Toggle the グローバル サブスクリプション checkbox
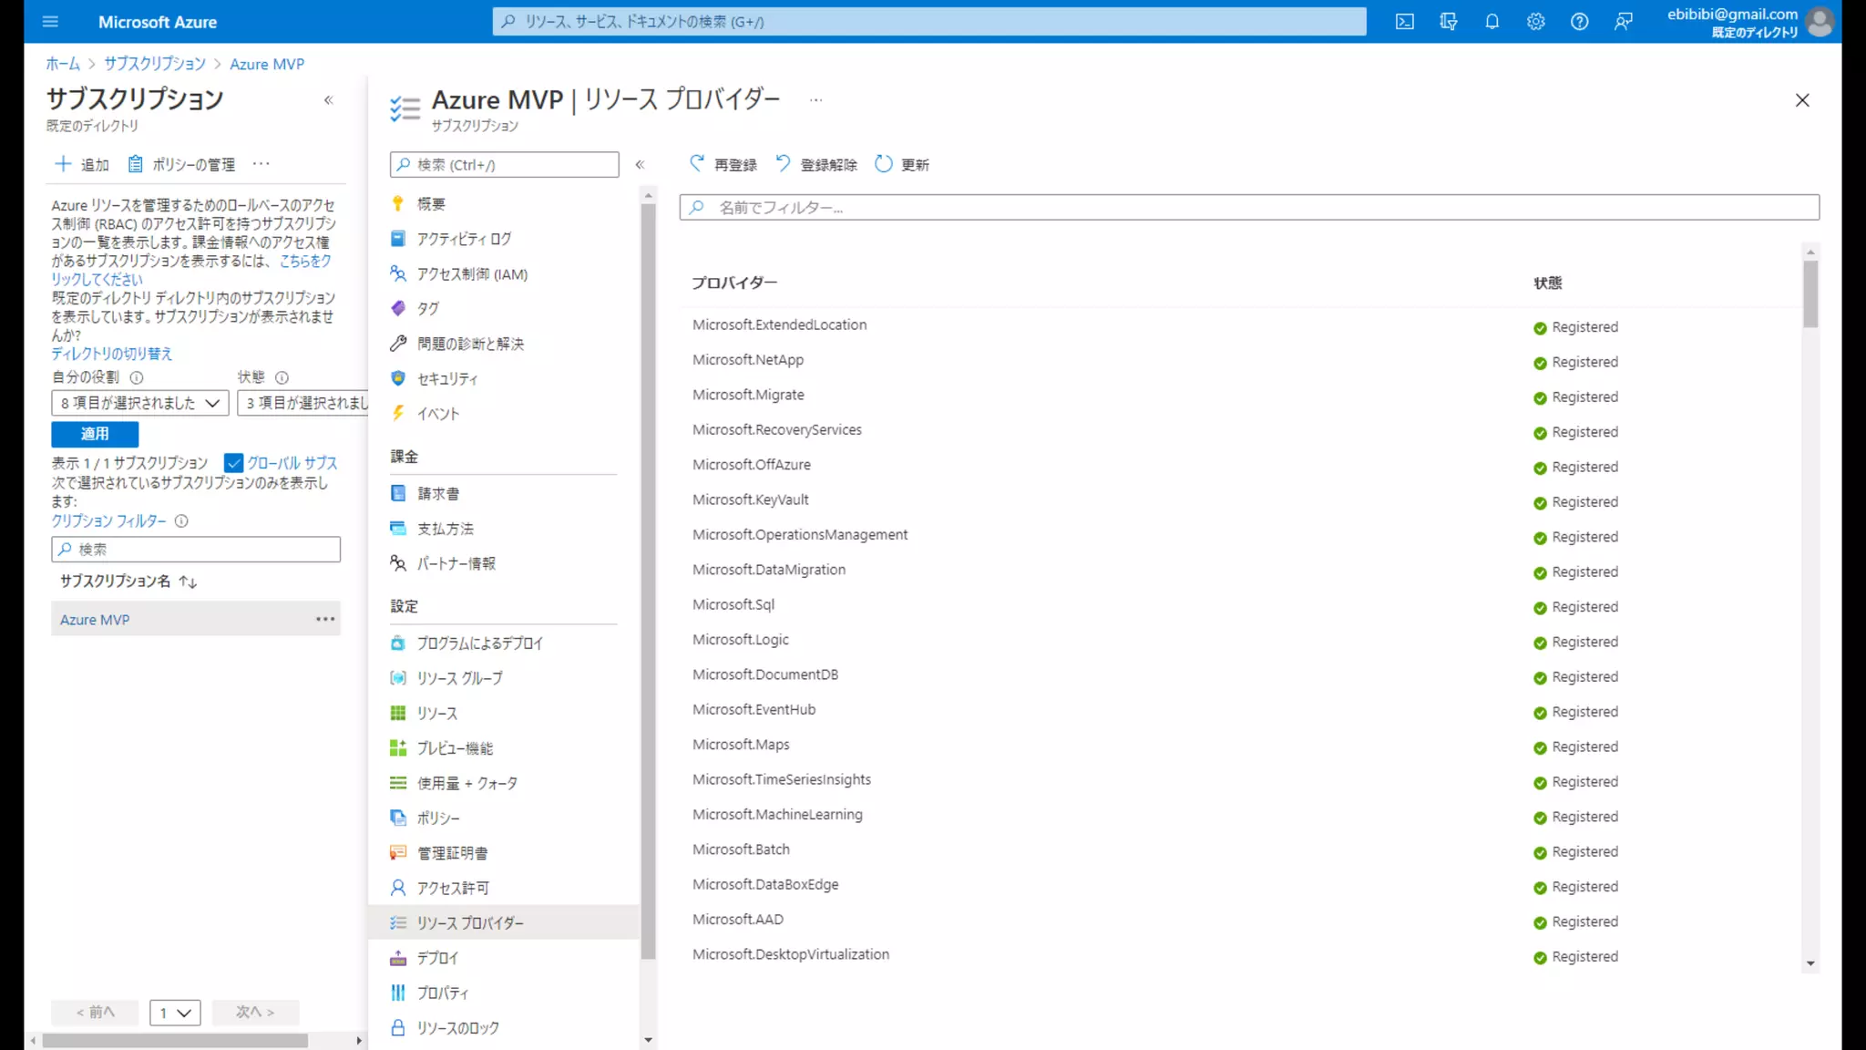The height and width of the screenshot is (1050, 1866). click(x=234, y=463)
